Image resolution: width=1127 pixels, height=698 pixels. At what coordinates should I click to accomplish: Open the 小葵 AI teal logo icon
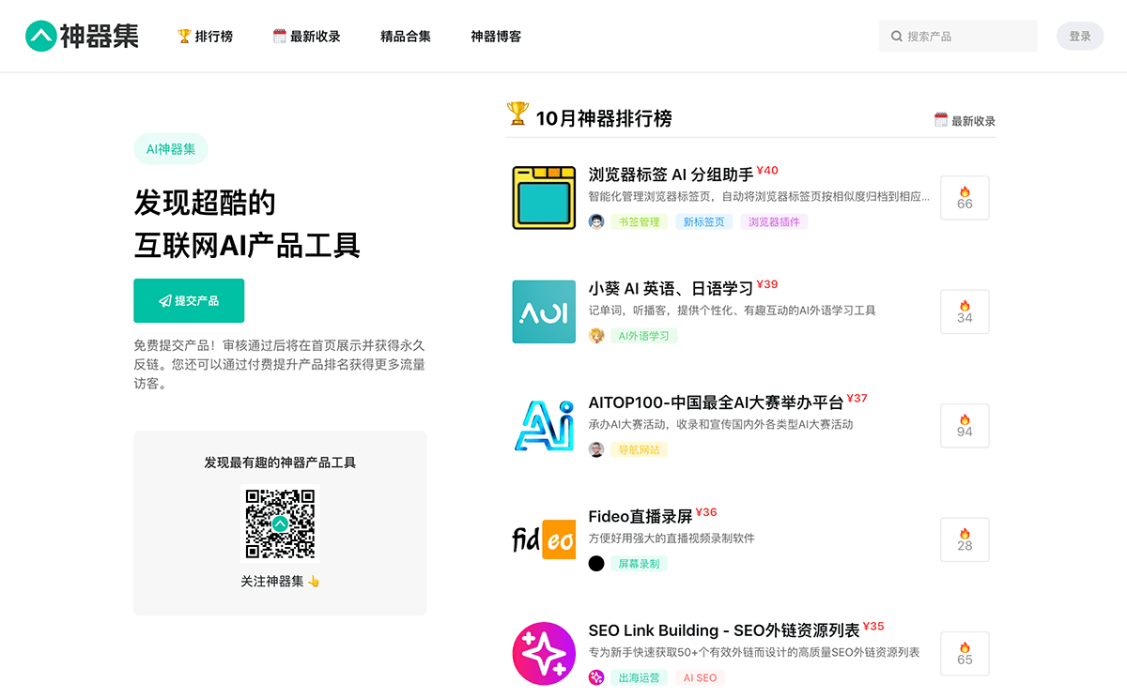pyautogui.click(x=544, y=311)
